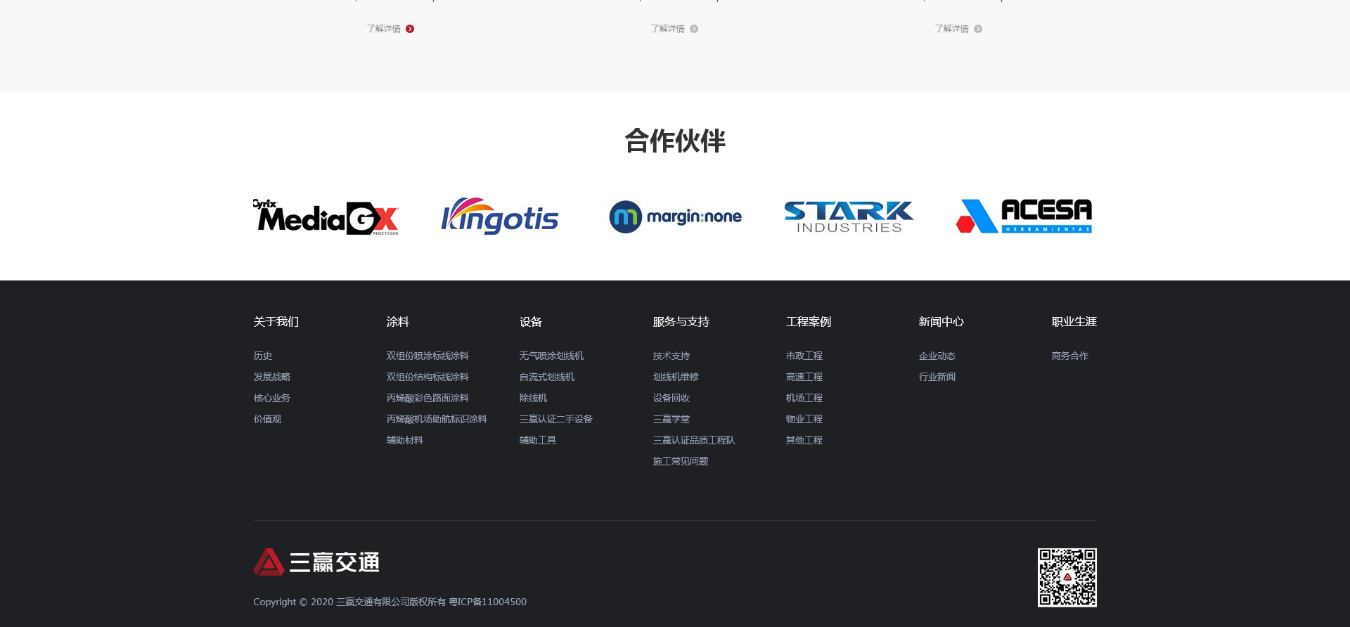The width and height of the screenshot is (1350, 627).
Task: Click the red arrow icon beside first 了解详情
Action: (x=410, y=29)
